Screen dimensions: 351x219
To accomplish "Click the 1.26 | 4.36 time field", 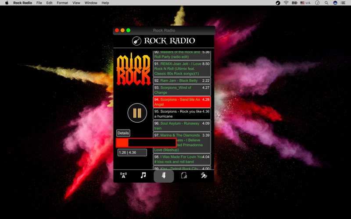I will point(133,152).
